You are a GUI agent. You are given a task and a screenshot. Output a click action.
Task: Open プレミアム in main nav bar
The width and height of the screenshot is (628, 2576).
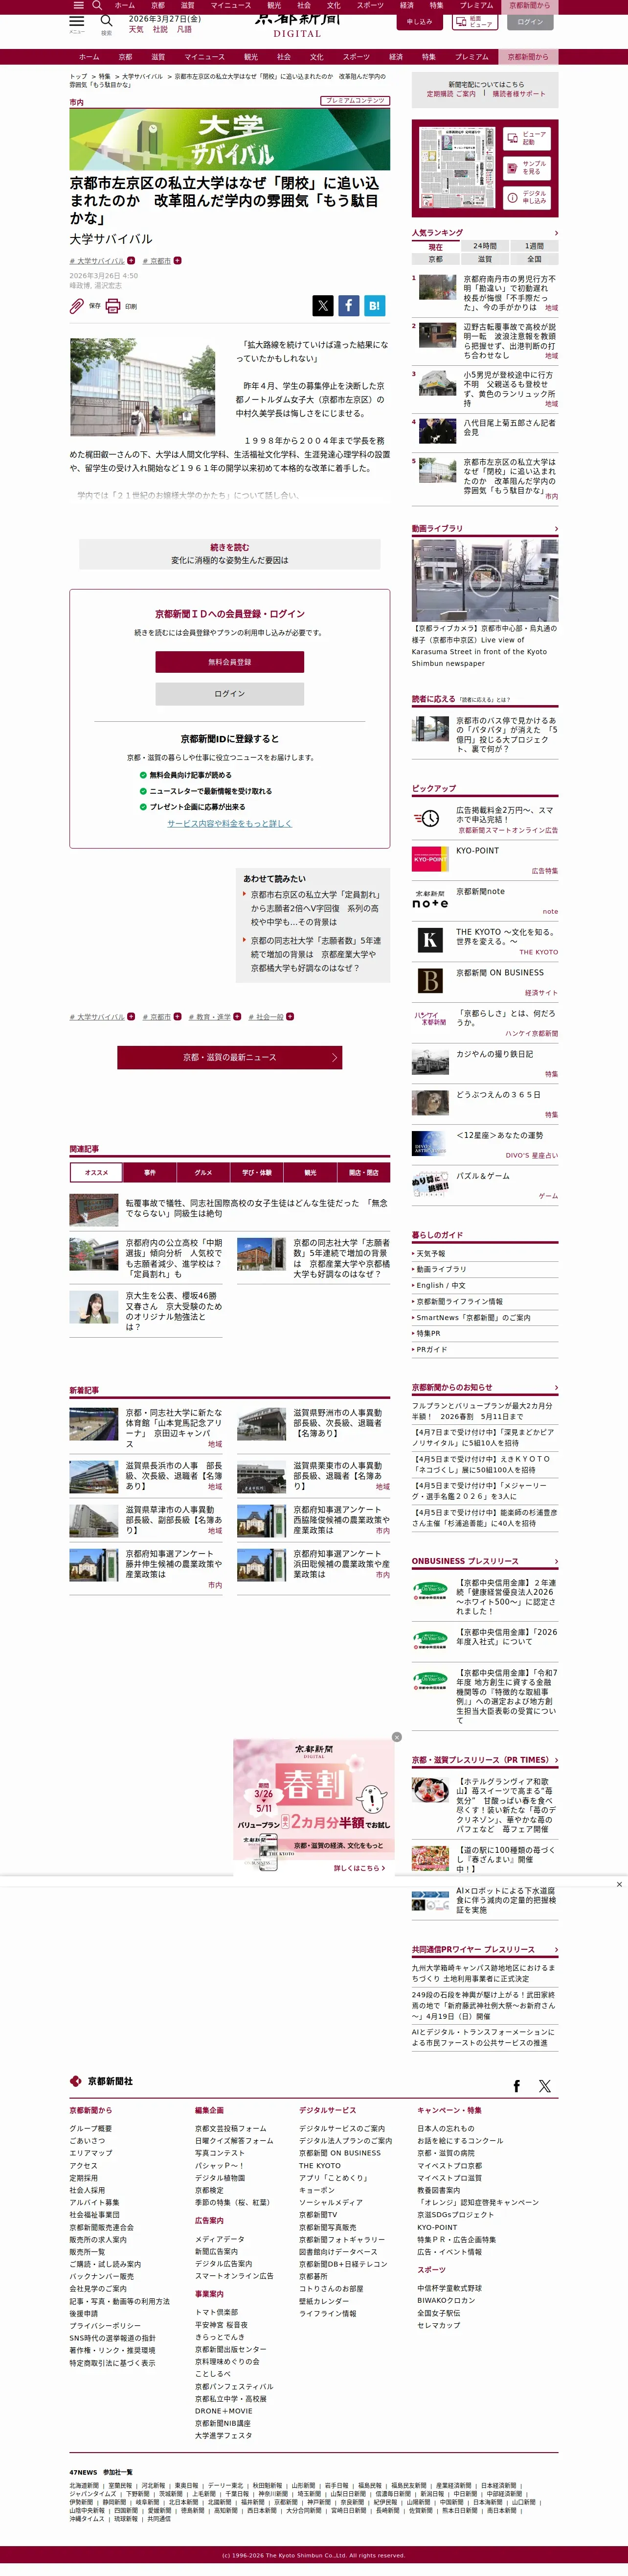pyautogui.click(x=472, y=57)
